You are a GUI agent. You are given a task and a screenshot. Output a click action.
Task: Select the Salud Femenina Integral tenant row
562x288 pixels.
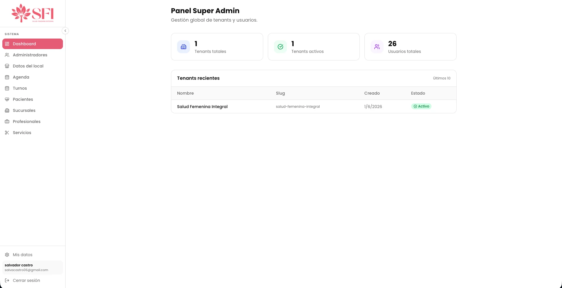click(x=313, y=107)
